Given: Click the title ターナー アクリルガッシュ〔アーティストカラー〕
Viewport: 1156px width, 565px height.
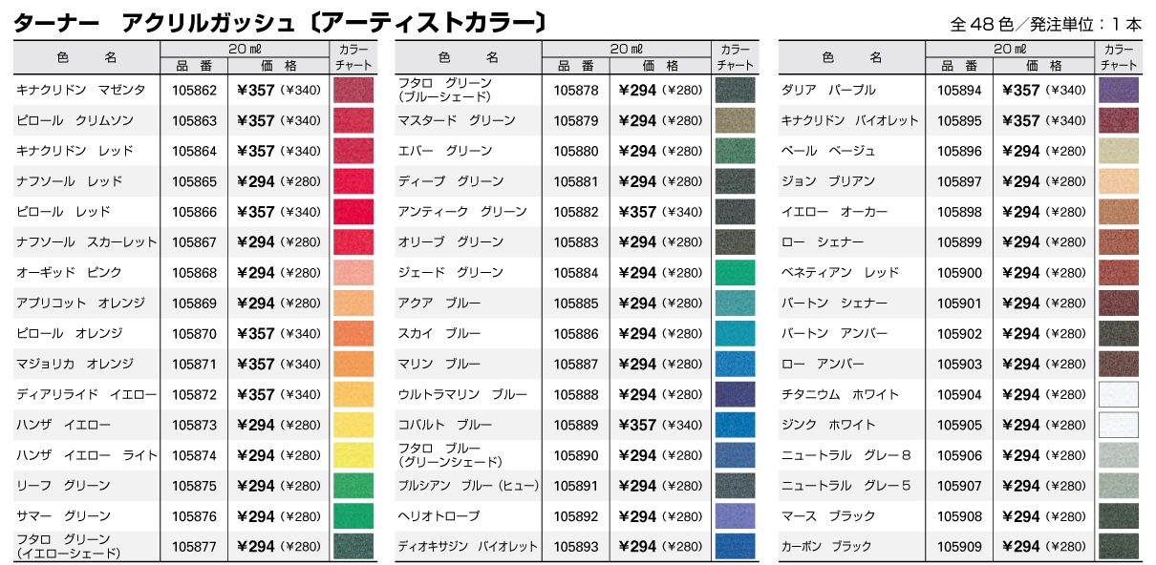Looking at the screenshot, I should pyautogui.click(x=280, y=21).
